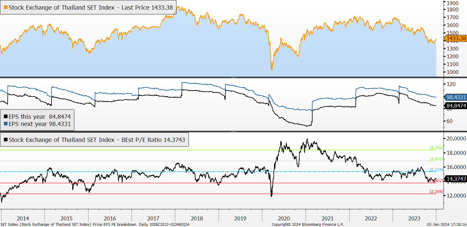Click the black 84.8474 axis value tag
467x227 pixels.
click(x=455, y=106)
